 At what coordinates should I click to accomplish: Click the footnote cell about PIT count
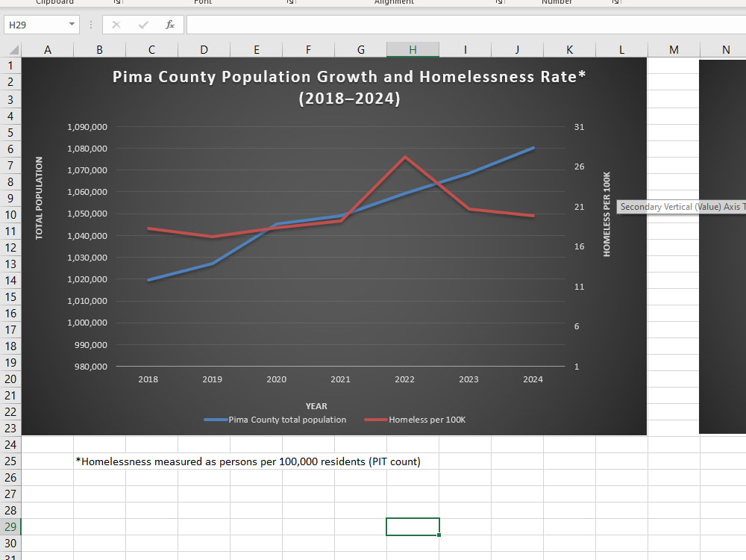click(248, 461)
